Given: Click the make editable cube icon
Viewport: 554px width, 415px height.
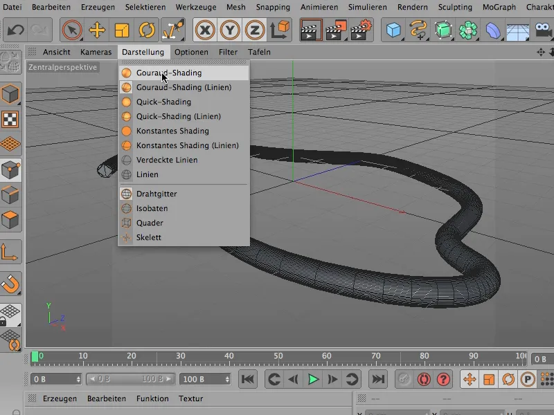Looking at the screenshot, I should tap(10, 94).
